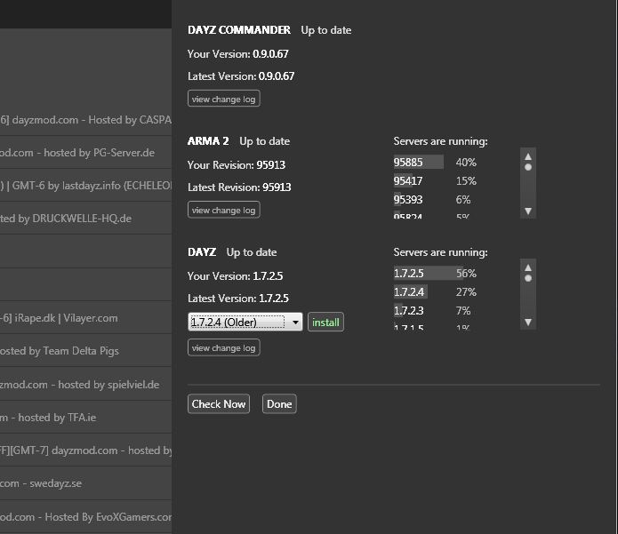Select the lastdayz.info GMT-6 server
The width and height of the screenshot is (618, 534).
tap(85, 186)
